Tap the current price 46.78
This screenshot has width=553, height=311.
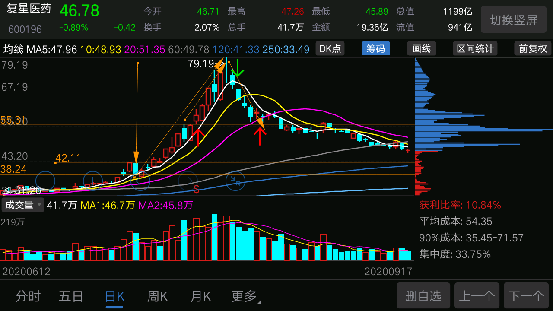click(x=79, y=10)
